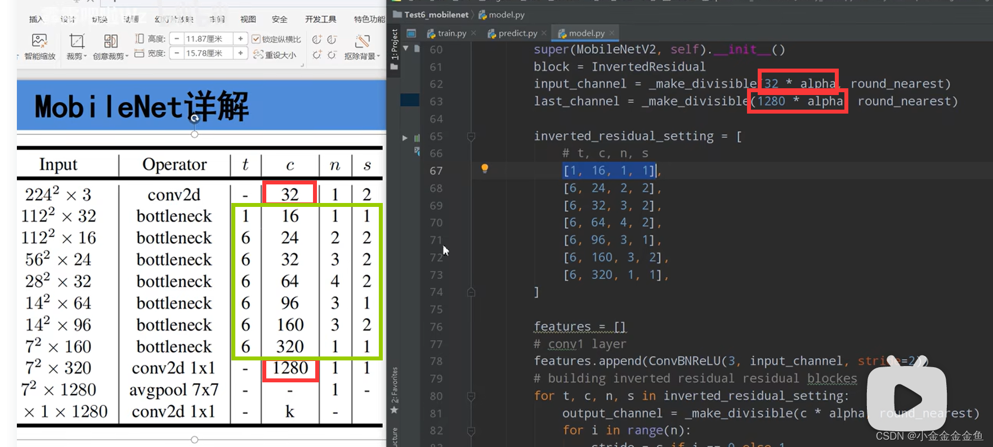Click the bottom-left rotate icon with plus
993x447 pixels.
pos(317,55)
